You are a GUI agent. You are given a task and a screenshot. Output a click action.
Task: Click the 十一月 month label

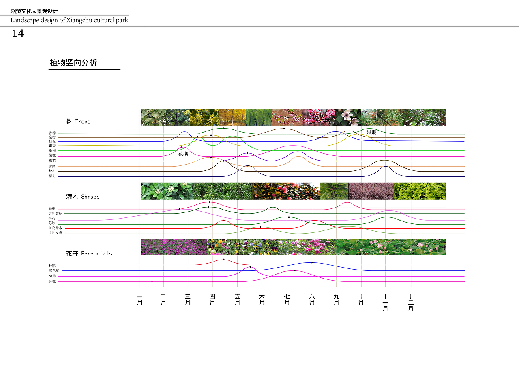pos(385,303)
